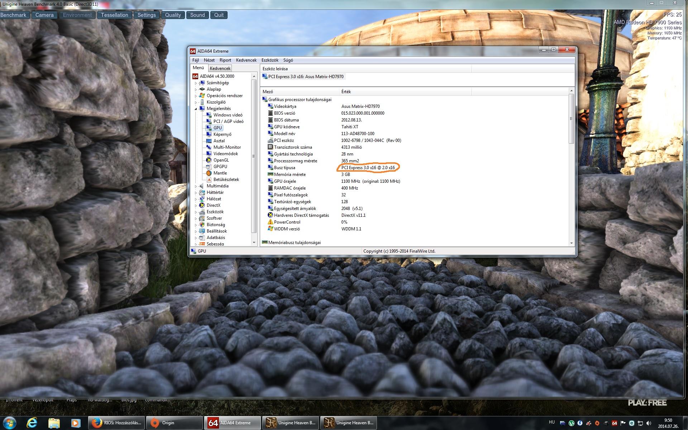Screen dimensions: 688x430
Task: Open Firefox in the Windows taskbar
Action: pos(117,423)
